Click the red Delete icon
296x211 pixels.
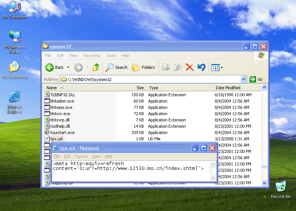coord(190,67)
